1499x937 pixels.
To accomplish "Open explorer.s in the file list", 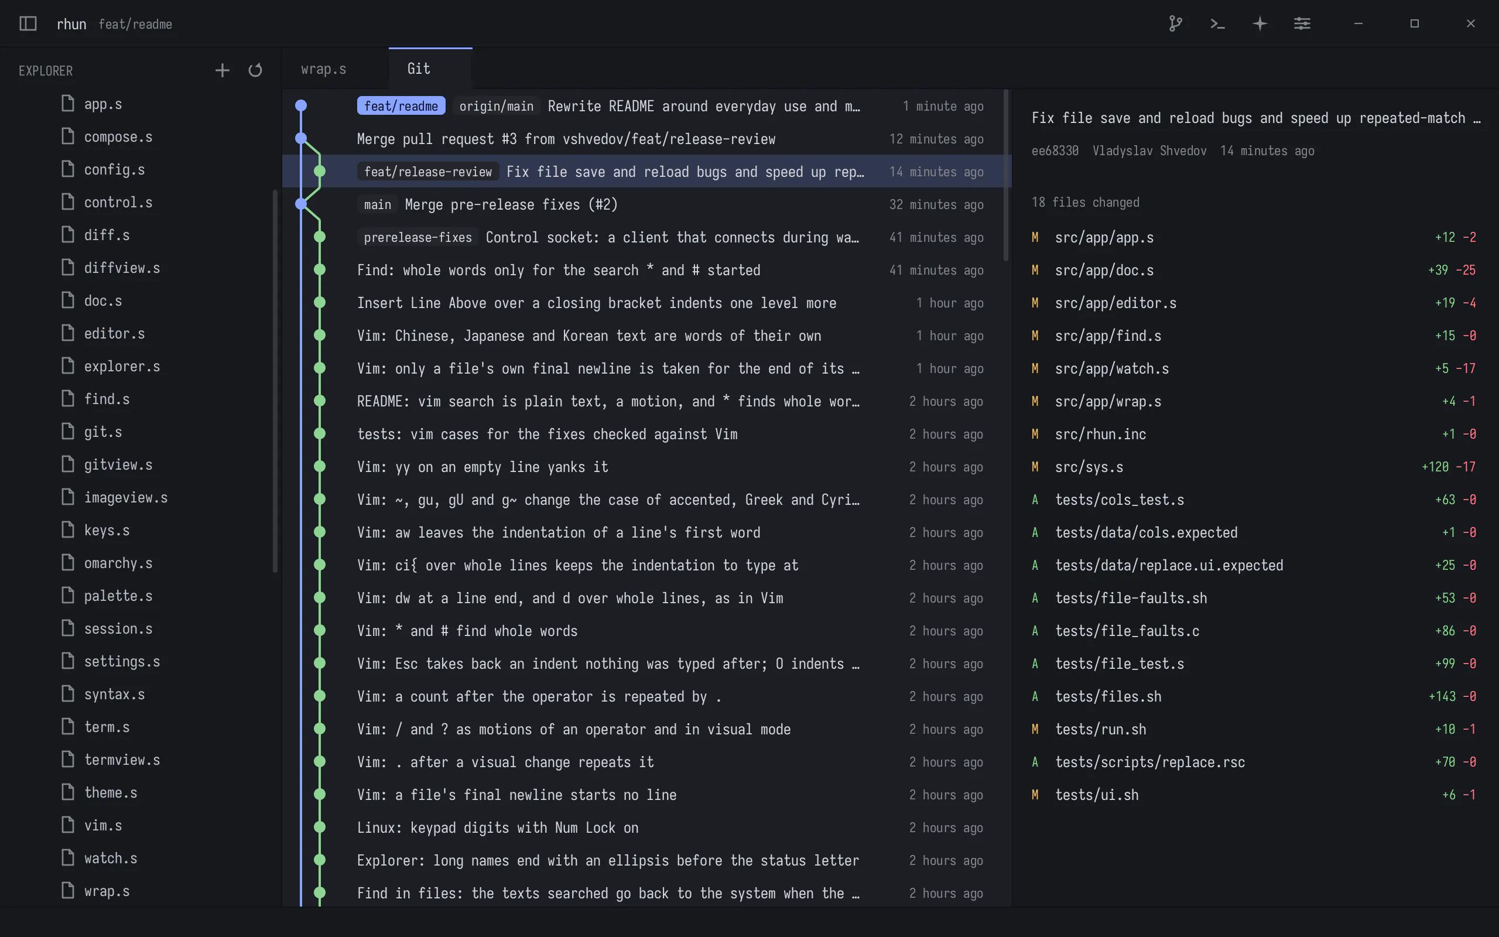I will tap(122, 366).
